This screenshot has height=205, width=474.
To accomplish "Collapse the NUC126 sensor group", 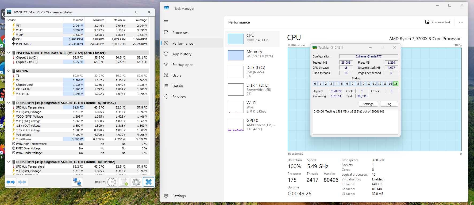I will click(9, 71).
